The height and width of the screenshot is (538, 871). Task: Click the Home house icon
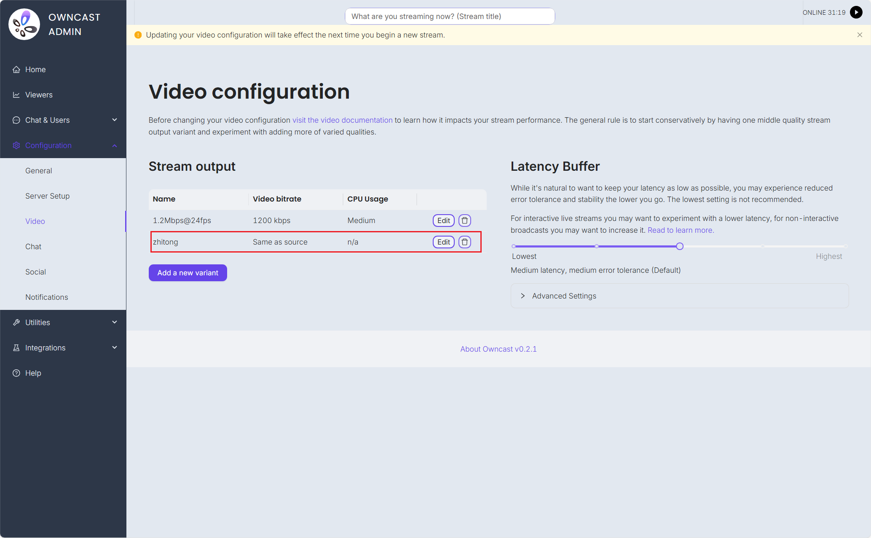tap(16, 70)
